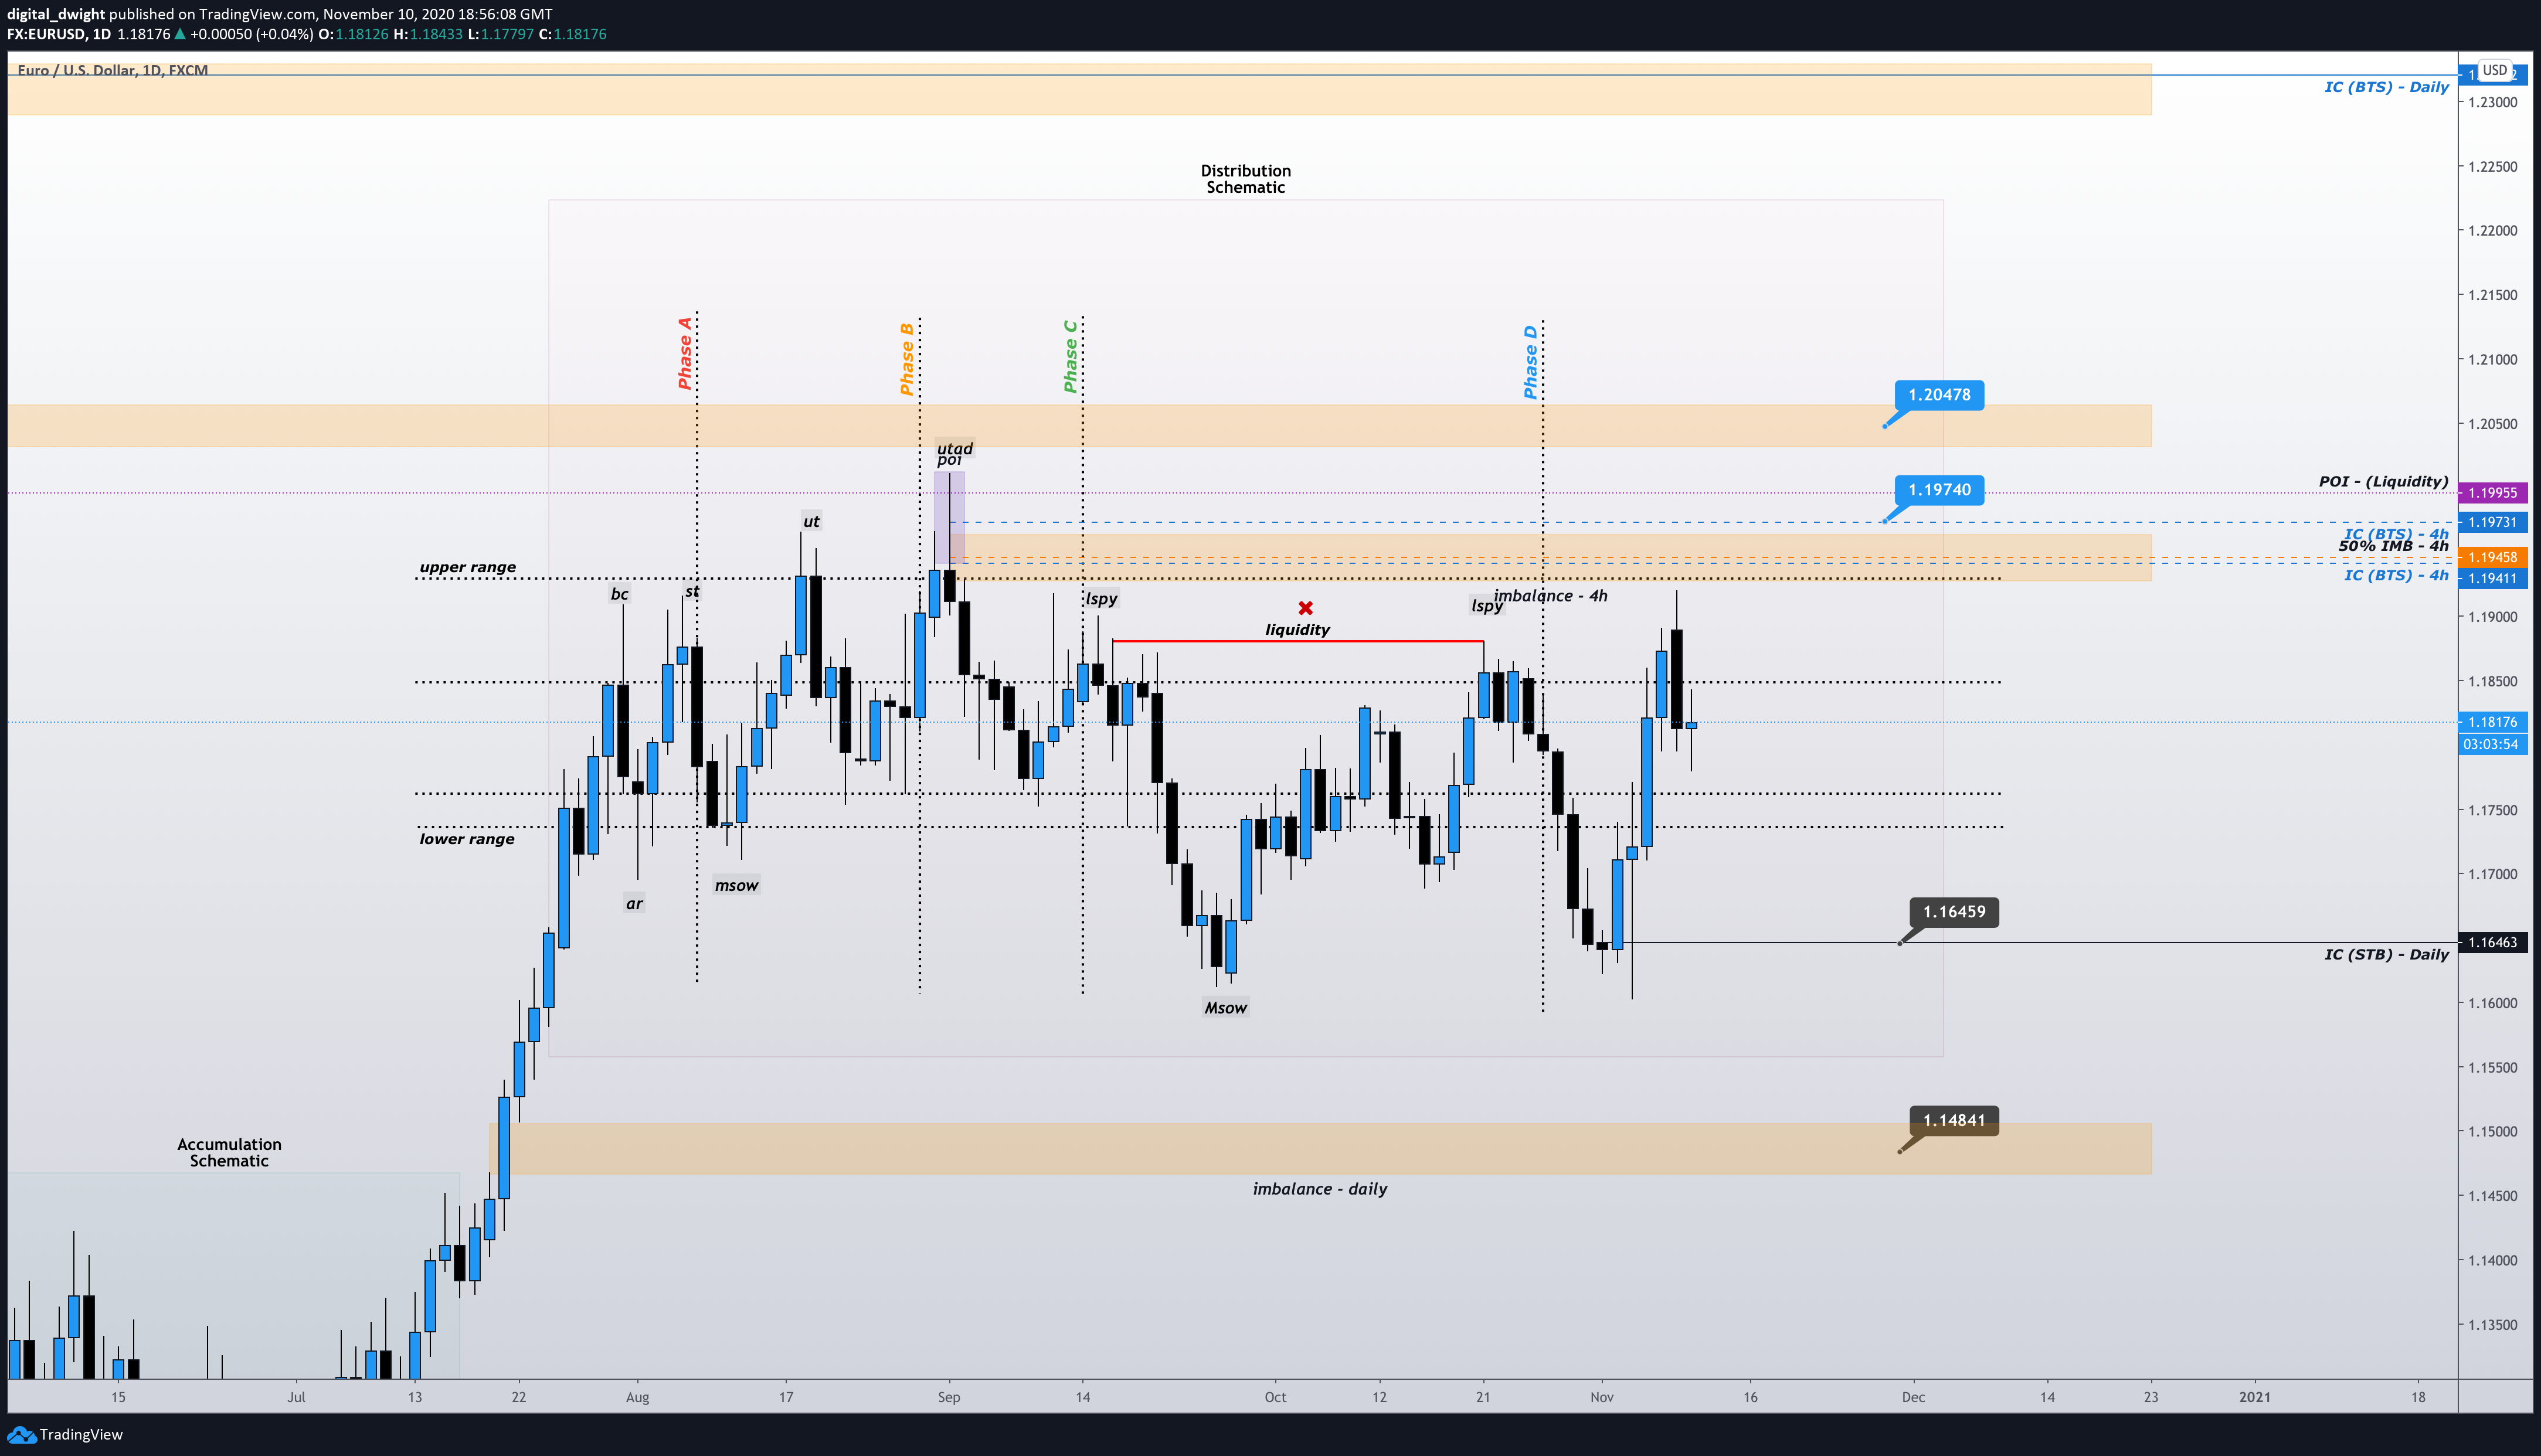Click the lowercase 'msow' label in August
This screenshot has width=2541, height=1456.
pos(736,885)
